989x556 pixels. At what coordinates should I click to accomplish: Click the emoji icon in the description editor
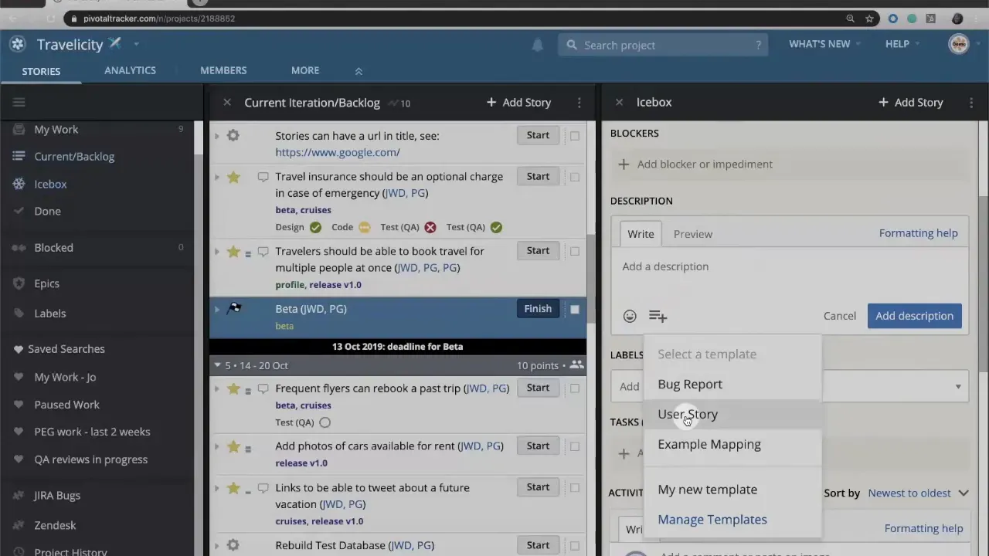click(x=630, y=316)
